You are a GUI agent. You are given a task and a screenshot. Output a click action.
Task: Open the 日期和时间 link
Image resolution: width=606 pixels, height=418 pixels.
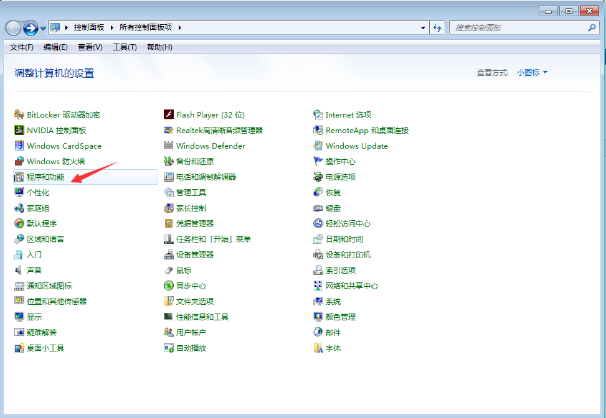point(344,239)
